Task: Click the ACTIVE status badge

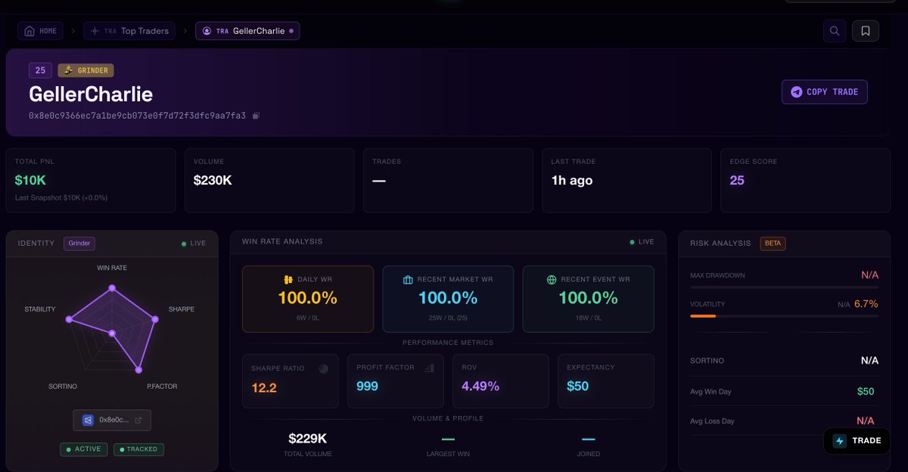Action: pyautogui.click(x=84, y=449)
